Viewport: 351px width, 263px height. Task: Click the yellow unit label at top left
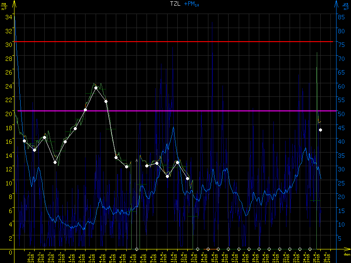[x=5, y=6]
